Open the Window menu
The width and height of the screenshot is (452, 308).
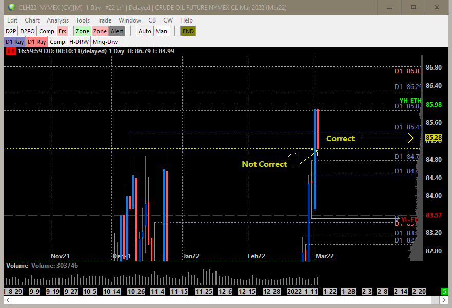[130, 20]
